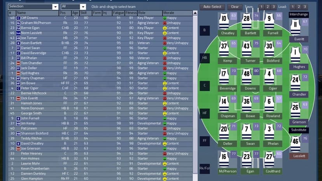Sort by the Morale column header

click(177, 13)
